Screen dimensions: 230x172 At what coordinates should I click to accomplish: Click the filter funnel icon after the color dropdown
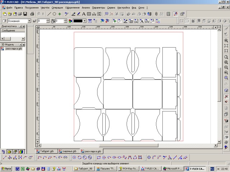click(90, 21)
